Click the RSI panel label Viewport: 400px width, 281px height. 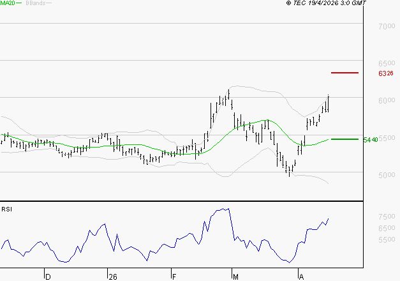6,209
